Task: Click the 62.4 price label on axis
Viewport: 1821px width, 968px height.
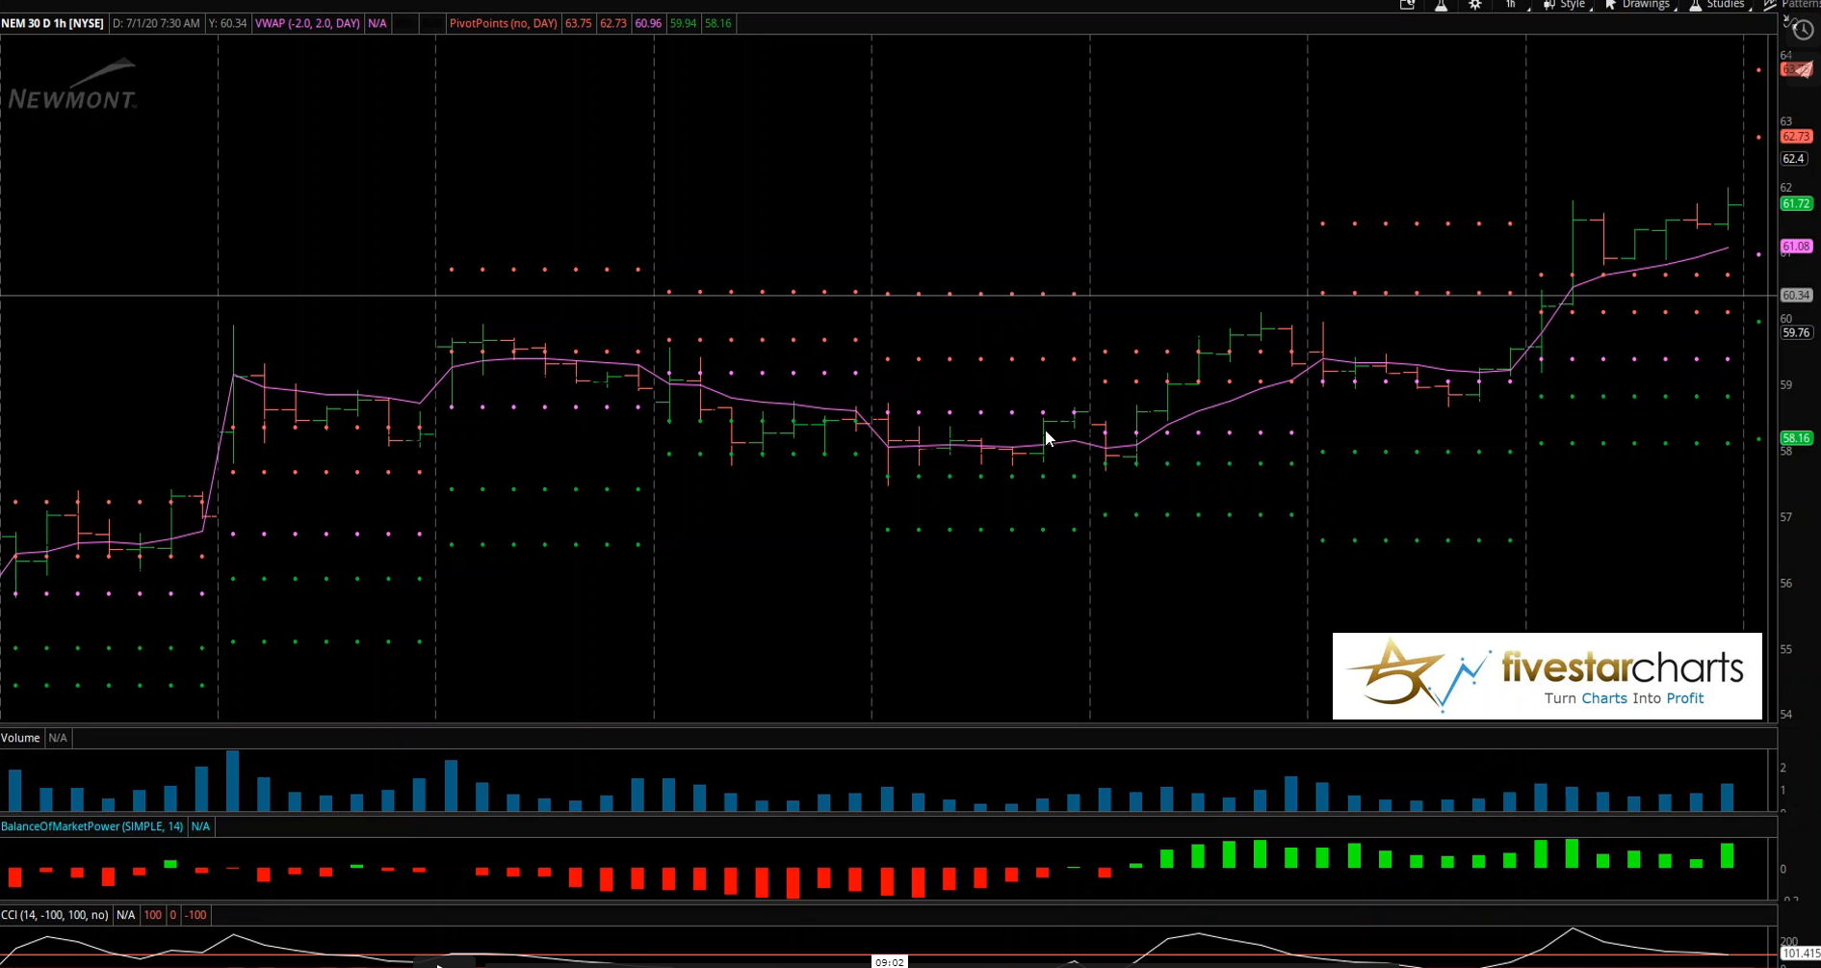Action: (1794, 159)
